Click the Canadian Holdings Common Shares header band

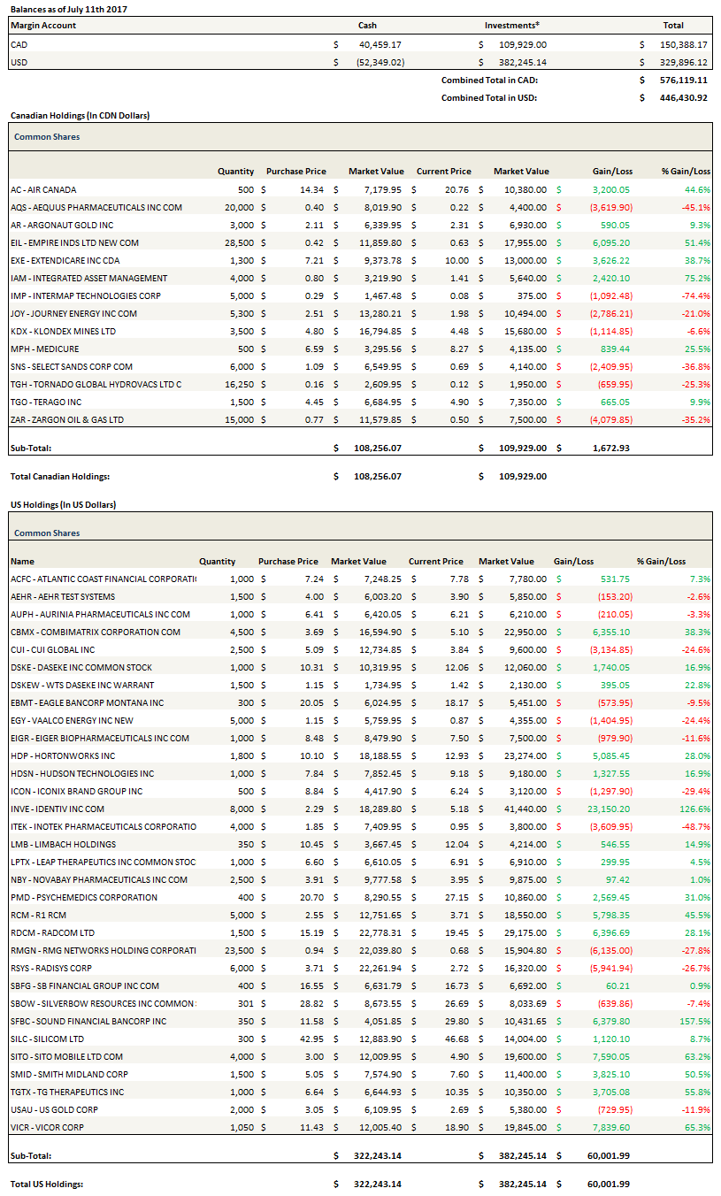pyautogui.click(x=360, y=137)
